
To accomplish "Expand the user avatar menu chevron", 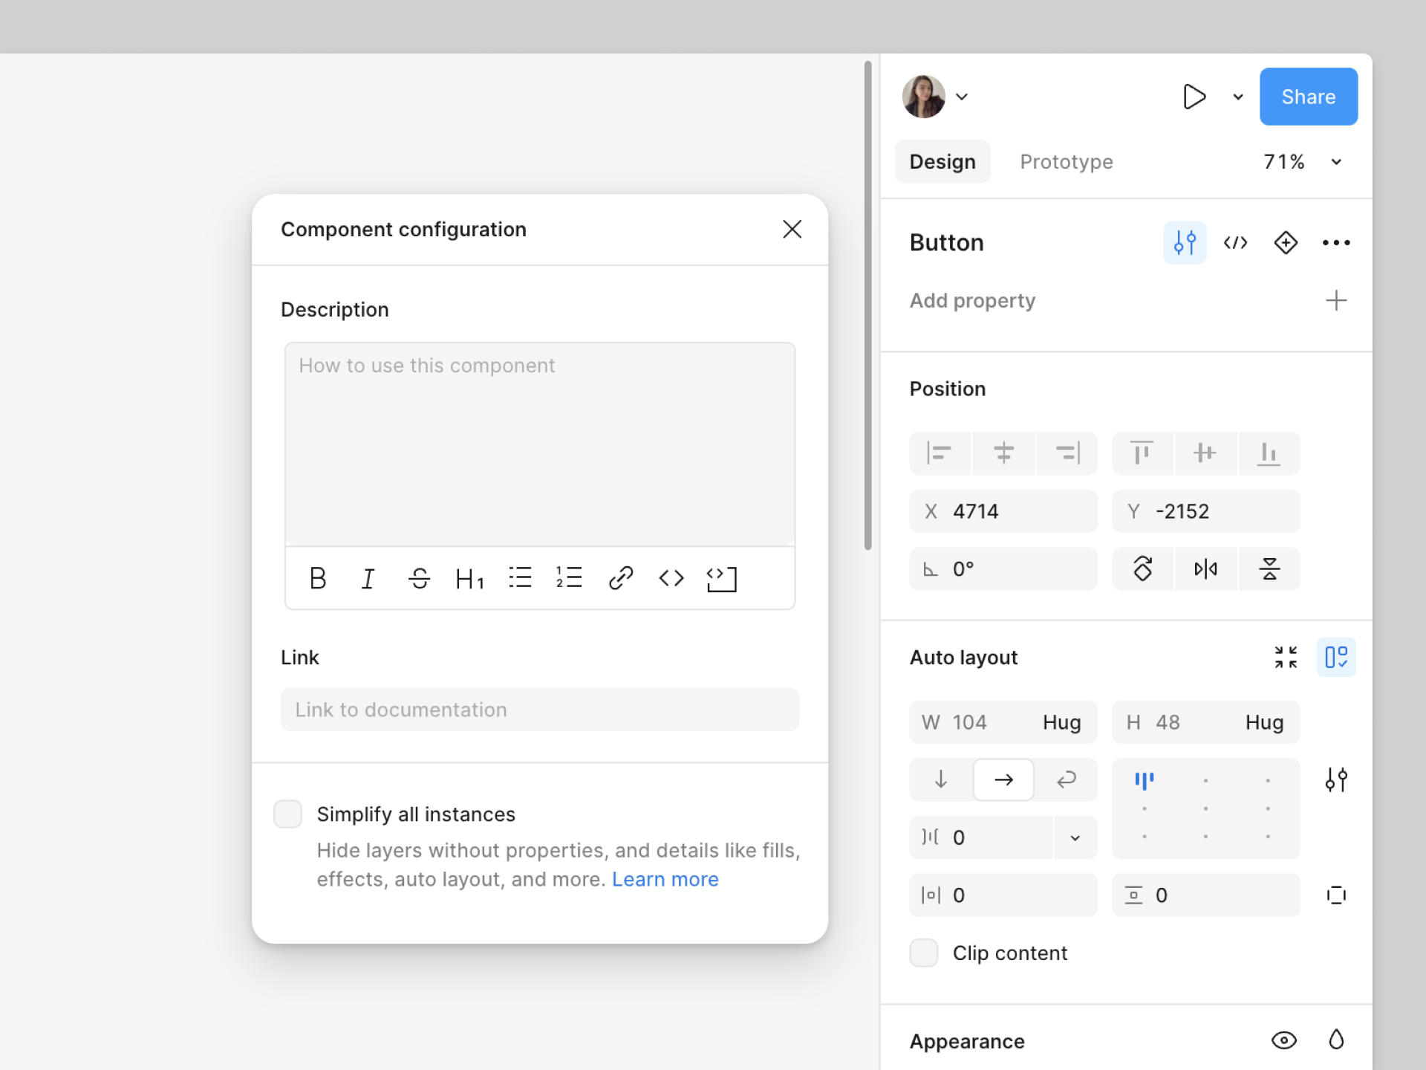I will (962, 97).
